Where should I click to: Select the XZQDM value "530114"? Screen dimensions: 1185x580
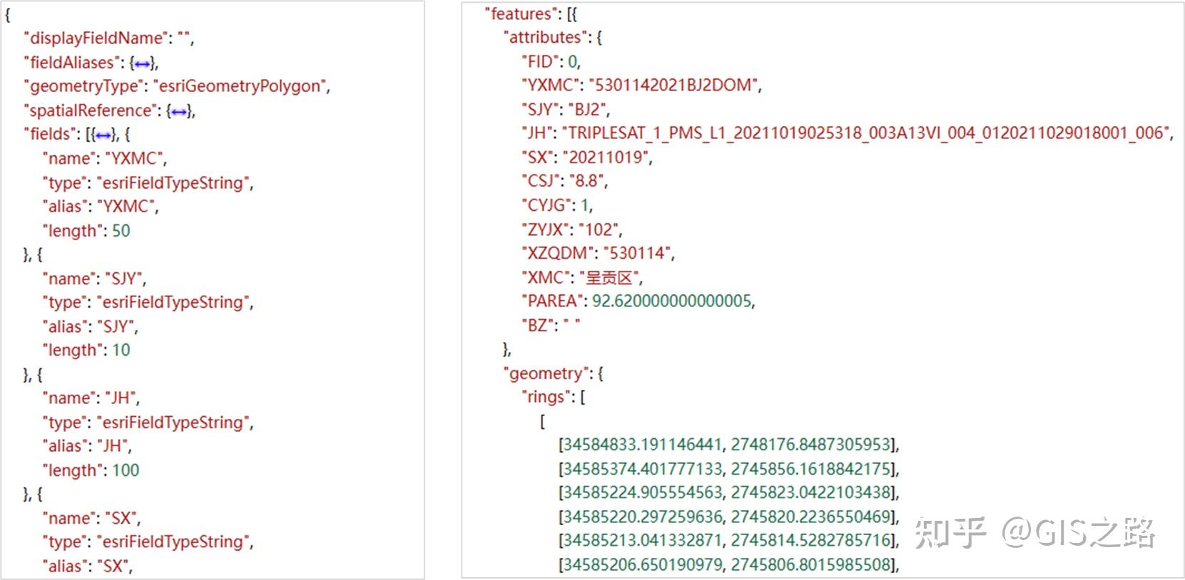pyautogui.click(x=637, y=253)
